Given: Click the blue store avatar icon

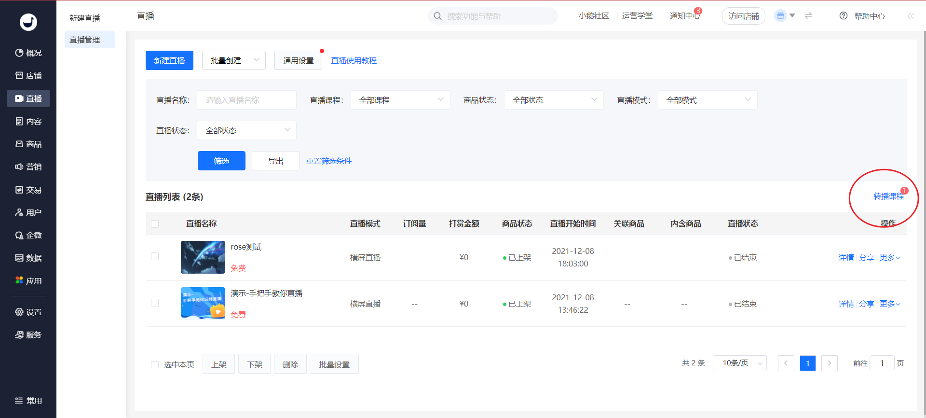Looking at the screenshot, I should pyautogui.click(x=780, y=16).
